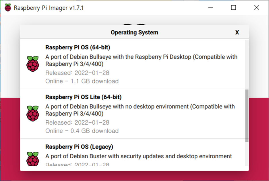Maximize the Raspberry Pi Imager window
Screen dimensions: 269x181
tap(233, 7)
